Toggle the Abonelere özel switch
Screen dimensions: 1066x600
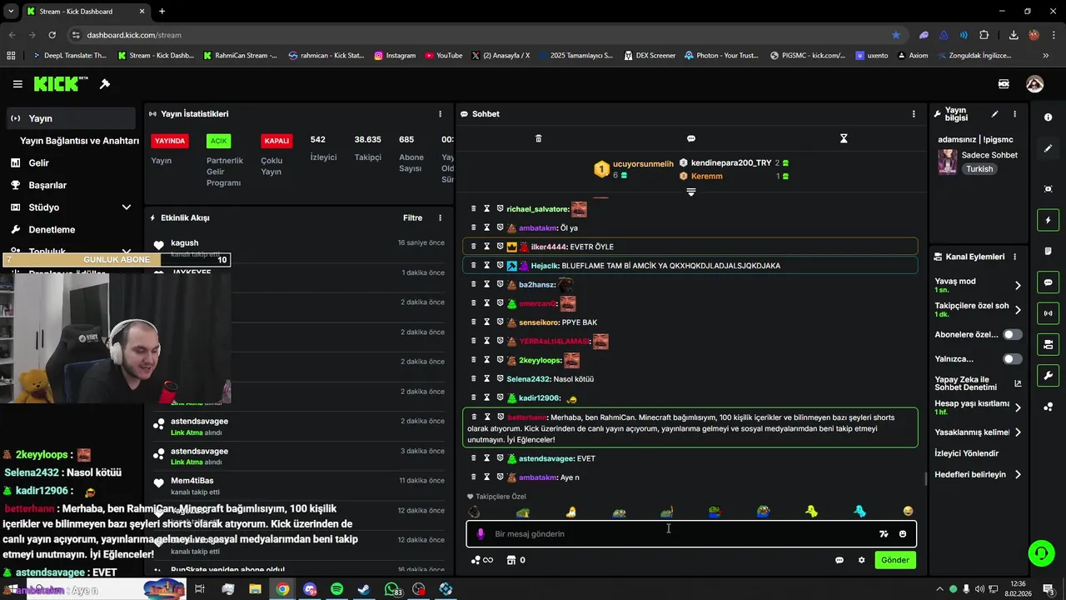[x=1013, y=334]
